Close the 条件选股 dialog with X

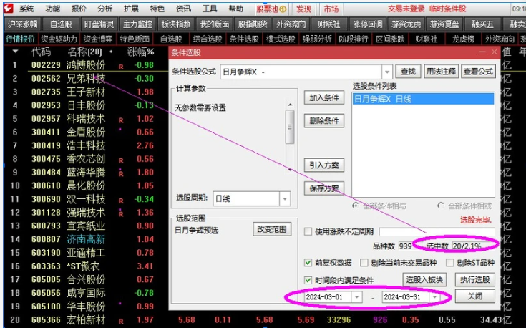pos(493,52)
